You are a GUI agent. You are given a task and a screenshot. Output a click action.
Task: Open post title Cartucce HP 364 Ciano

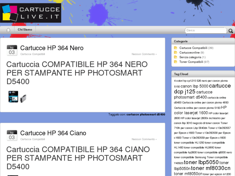53,133
